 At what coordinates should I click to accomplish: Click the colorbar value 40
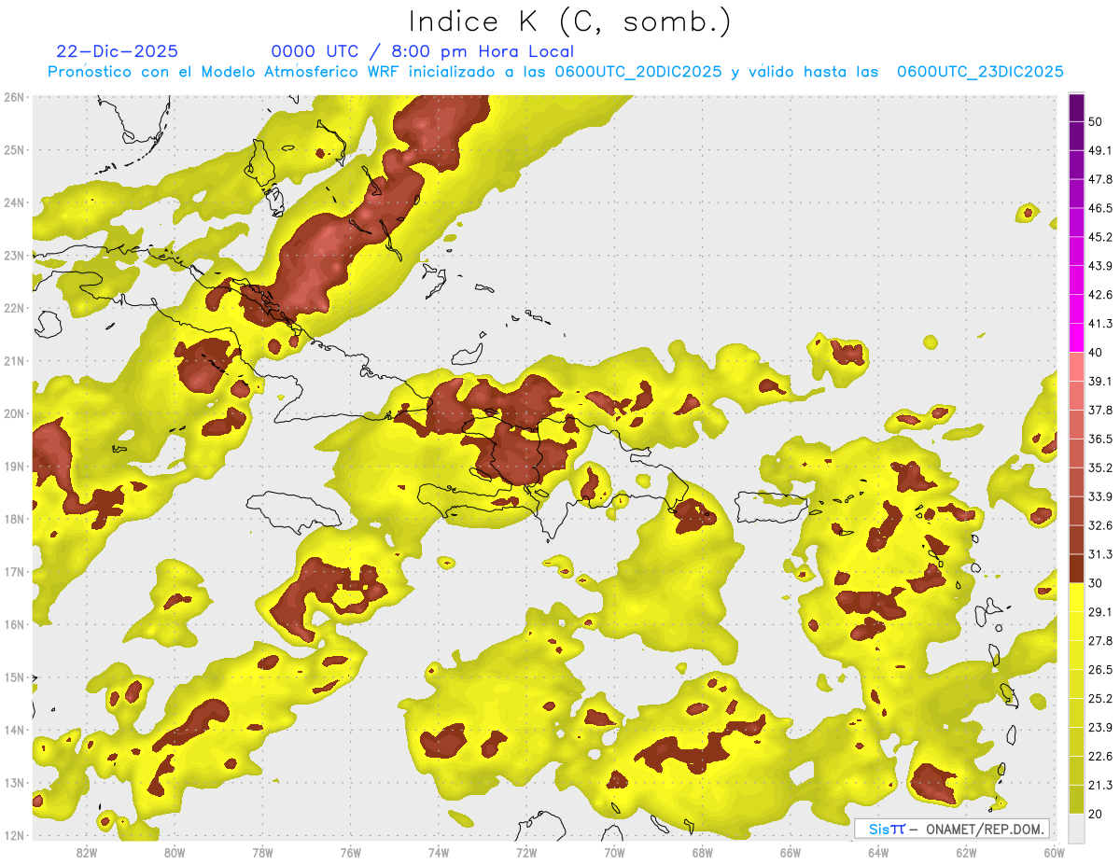[1096, 353]
